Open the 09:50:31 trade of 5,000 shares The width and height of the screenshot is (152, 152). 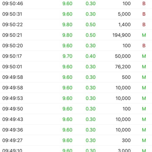tap(76, 14)
